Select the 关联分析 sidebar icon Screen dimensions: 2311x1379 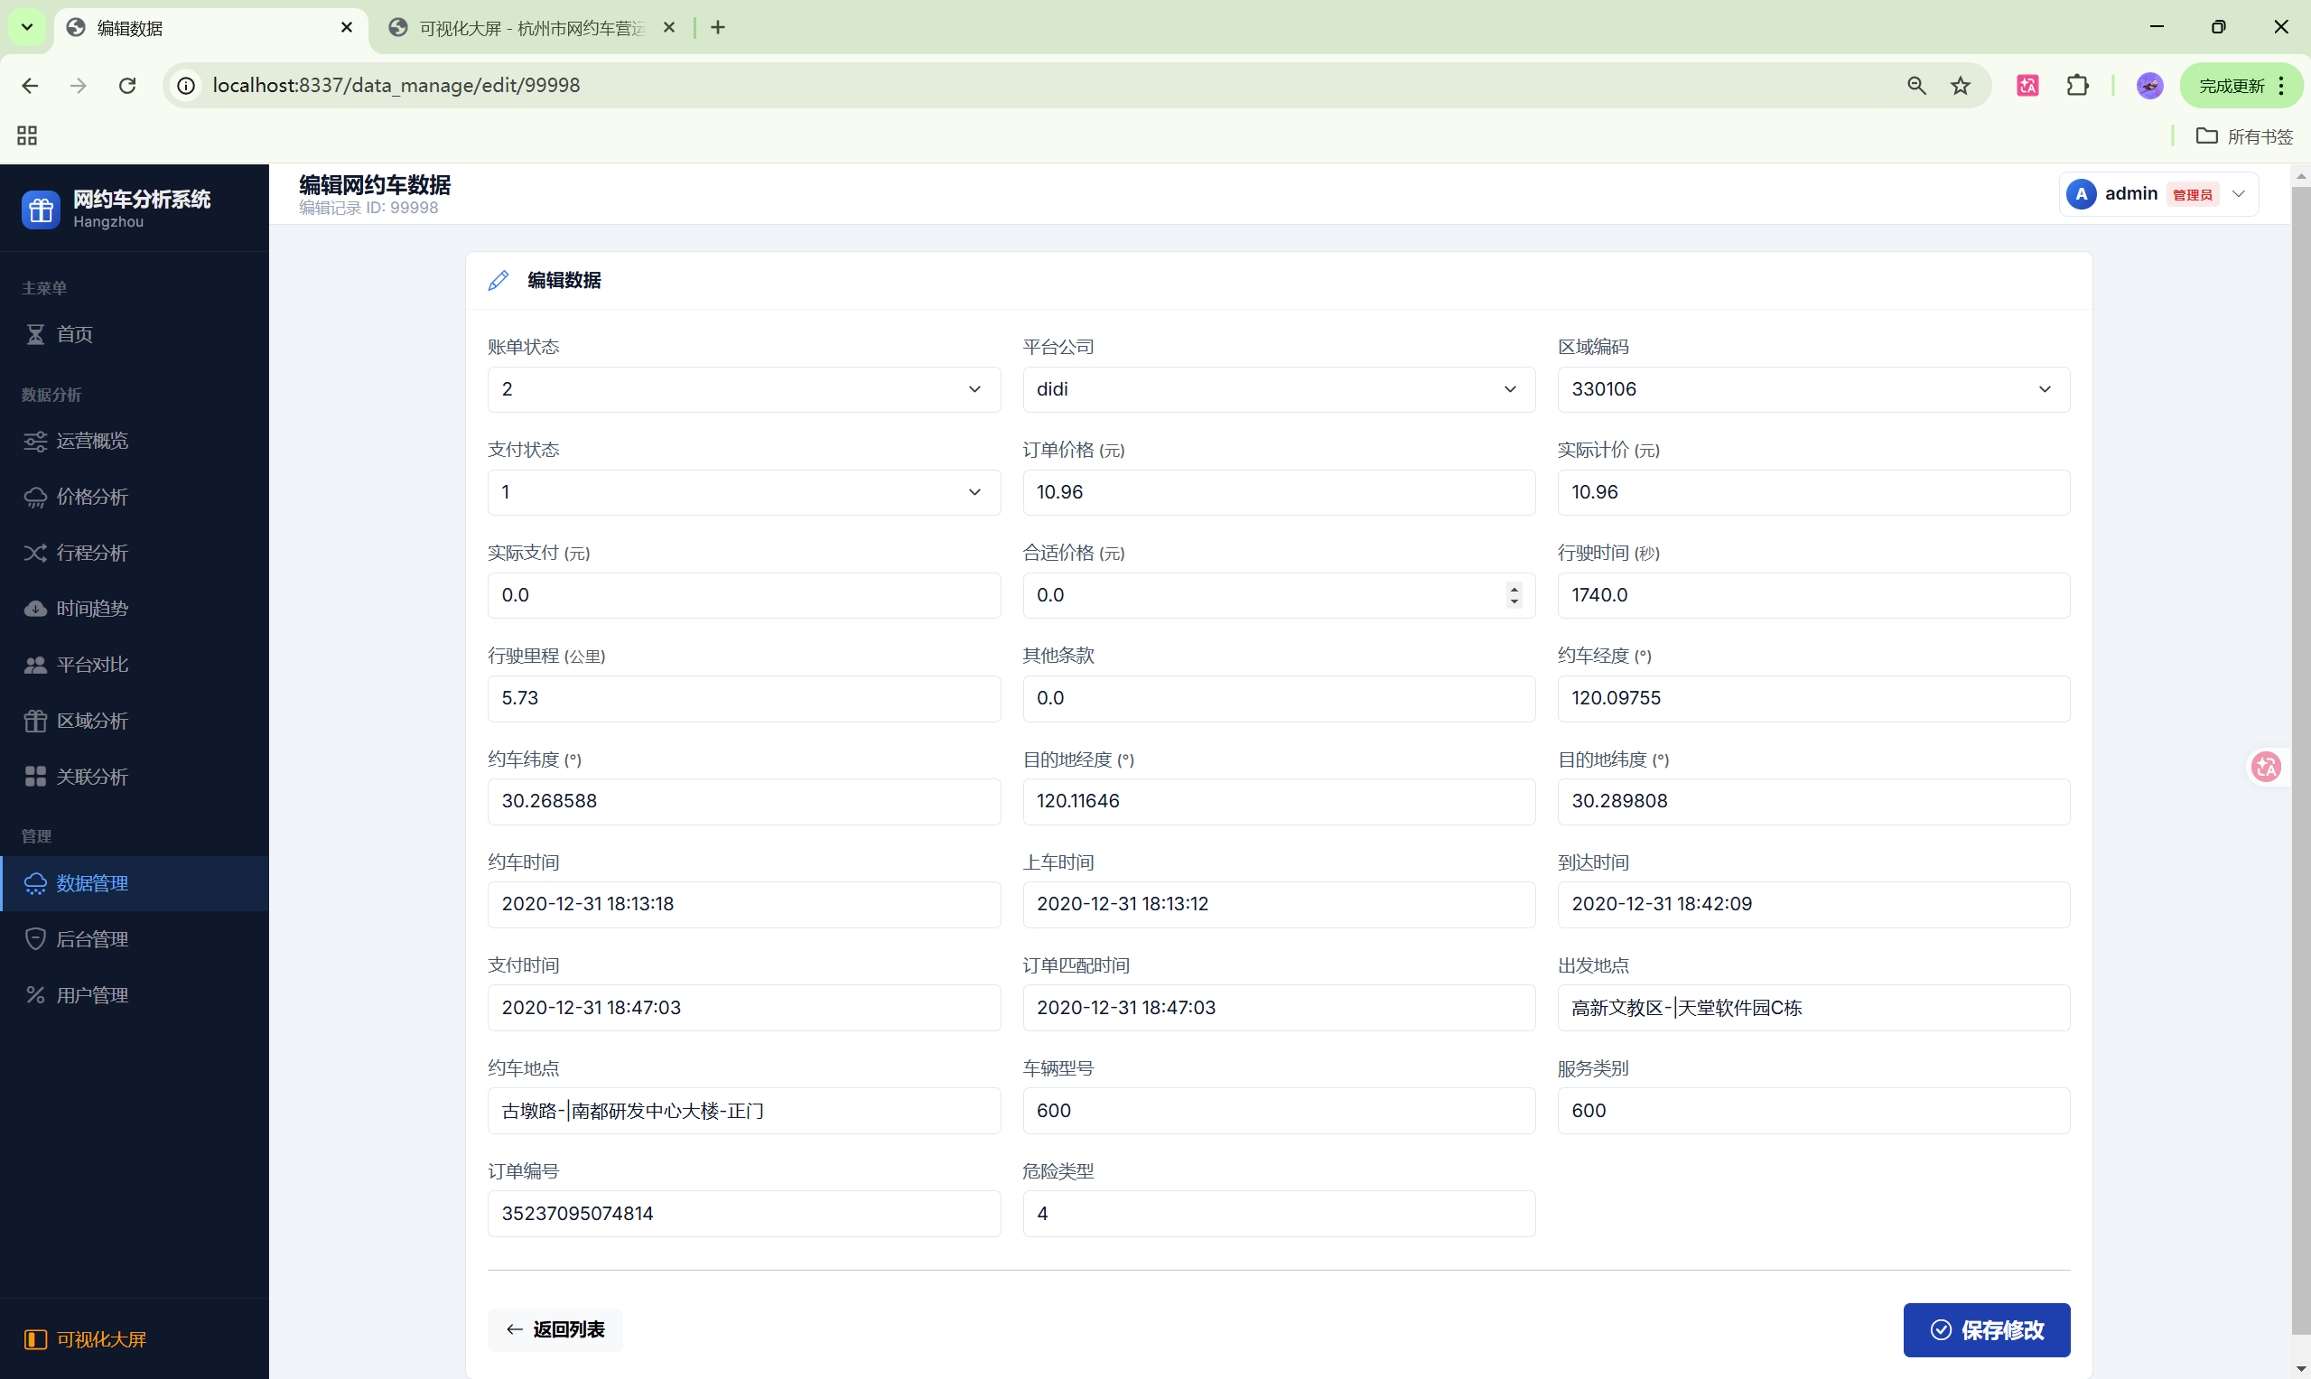click(x=35, y=776)
